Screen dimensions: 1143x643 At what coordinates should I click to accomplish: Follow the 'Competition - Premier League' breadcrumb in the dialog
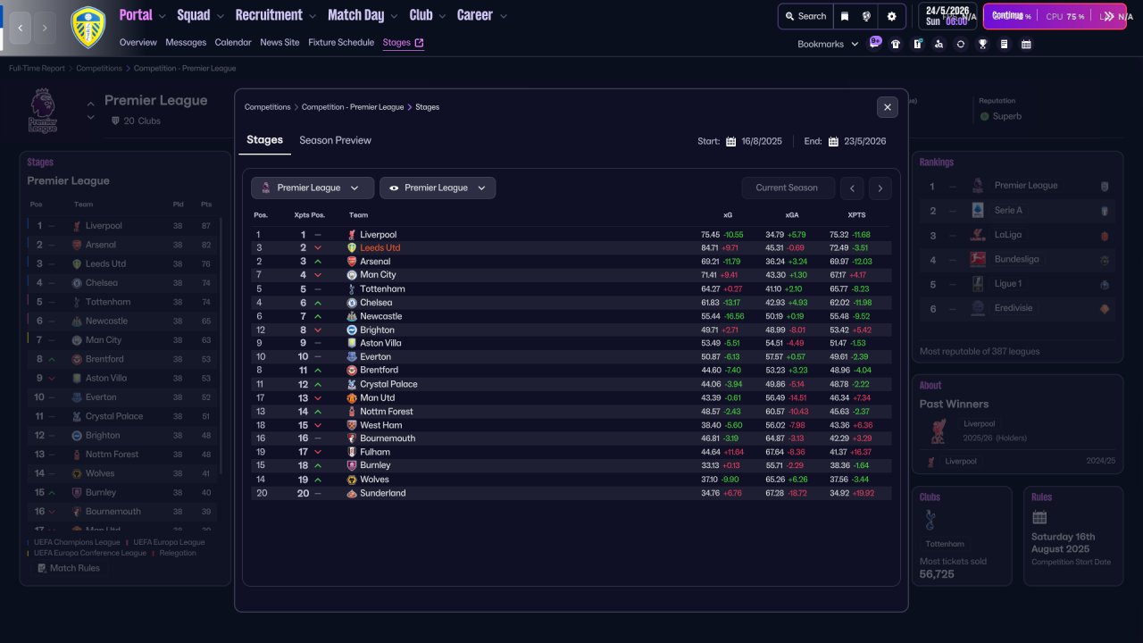(x=353, y=107)
